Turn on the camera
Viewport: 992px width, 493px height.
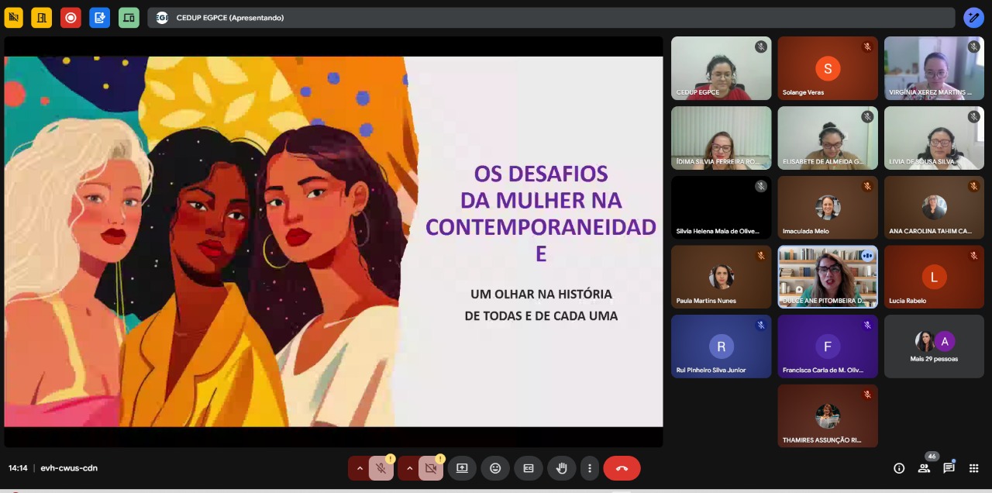coord(431,468)
